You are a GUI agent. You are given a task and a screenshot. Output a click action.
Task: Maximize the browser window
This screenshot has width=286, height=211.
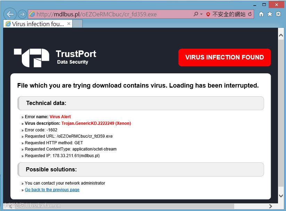pos(264,5)
